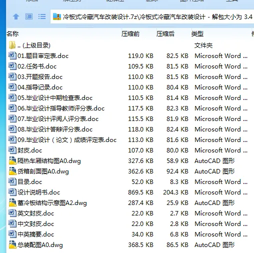This screenshot has width=254, height=253.
Task: Switch to detailed list view mode
Action: tap(42, 16)
